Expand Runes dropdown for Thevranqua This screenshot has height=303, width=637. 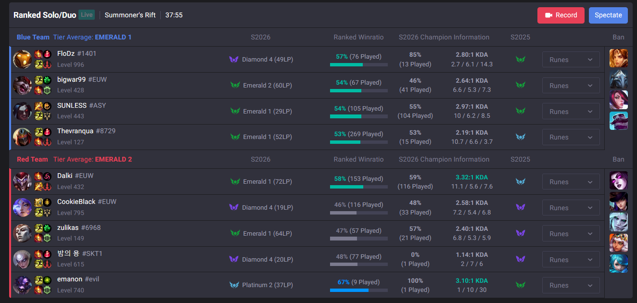[571, 137]
